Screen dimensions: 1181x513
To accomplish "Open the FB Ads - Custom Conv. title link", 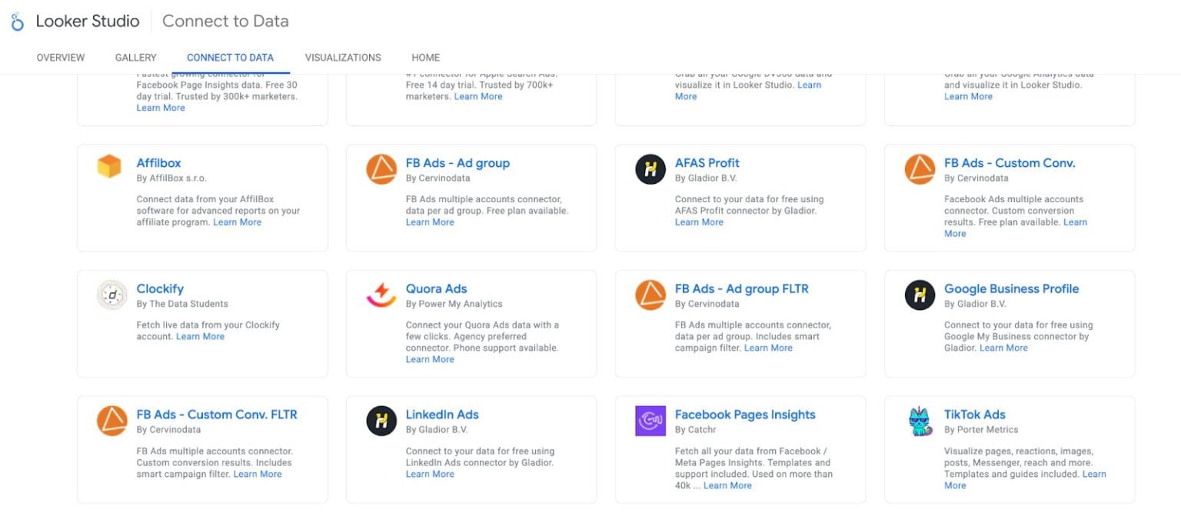I will (x=1010, y=163).
